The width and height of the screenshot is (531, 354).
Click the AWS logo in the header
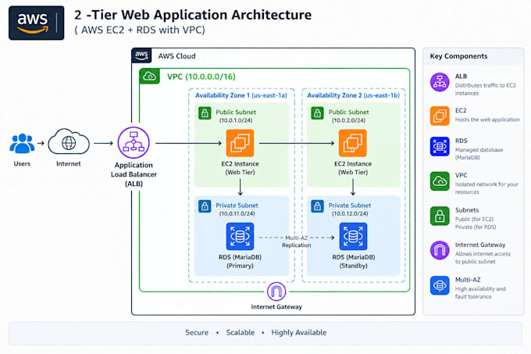(x=36, y=23)
